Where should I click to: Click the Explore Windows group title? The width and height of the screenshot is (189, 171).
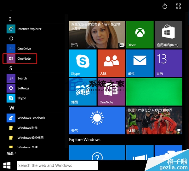coord(85,140)
